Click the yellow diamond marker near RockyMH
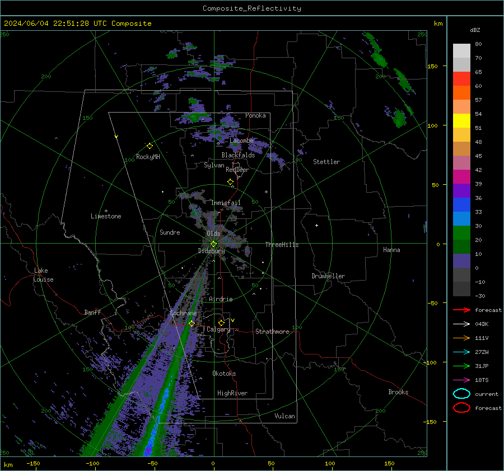Image resolution: width=504 pixels, height=471 pixels. (x=150, y=146)
